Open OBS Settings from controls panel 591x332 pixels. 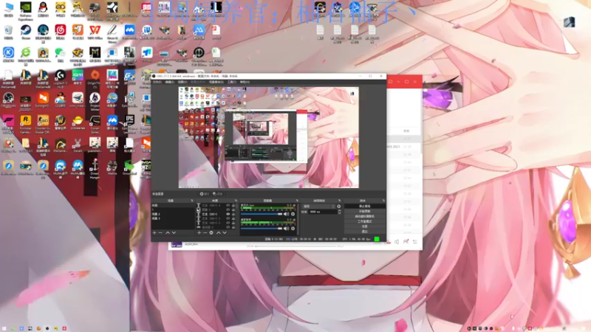coord(364,226)
